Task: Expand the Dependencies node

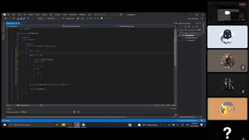Action: [x=182, y=38]
